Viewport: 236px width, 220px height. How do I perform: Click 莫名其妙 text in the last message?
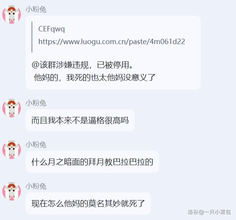104,203
